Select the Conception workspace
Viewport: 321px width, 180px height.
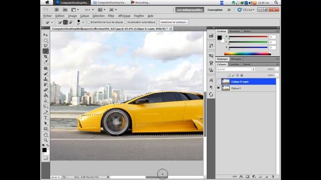click(x=215, y=10)
